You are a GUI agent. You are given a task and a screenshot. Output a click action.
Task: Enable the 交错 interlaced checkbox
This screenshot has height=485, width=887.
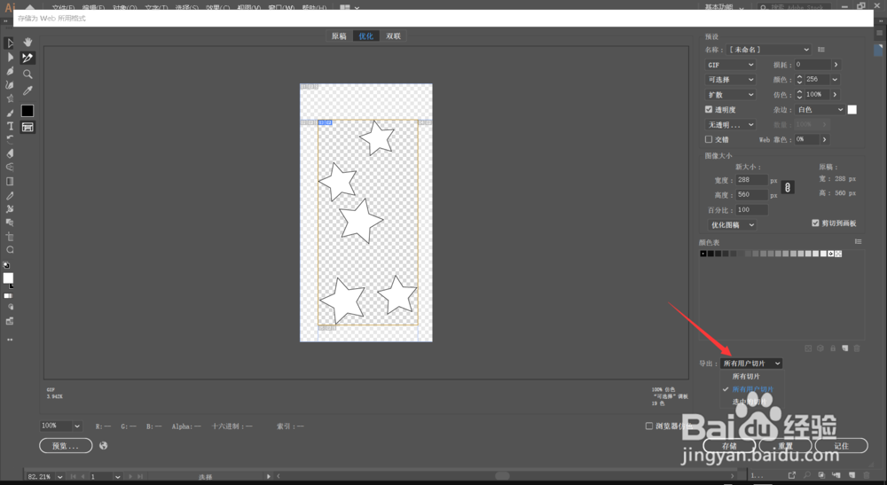pos(708,139)
